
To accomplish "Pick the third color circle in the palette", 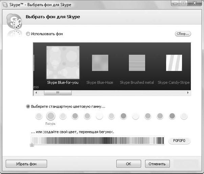I will pos(63,116).
